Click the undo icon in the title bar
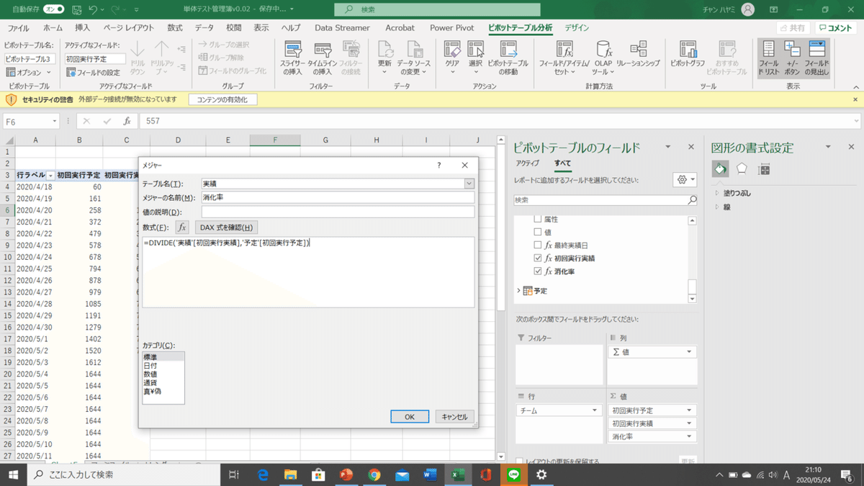The height and width of the screenshot is (486, 864). [x=93, y=10]
